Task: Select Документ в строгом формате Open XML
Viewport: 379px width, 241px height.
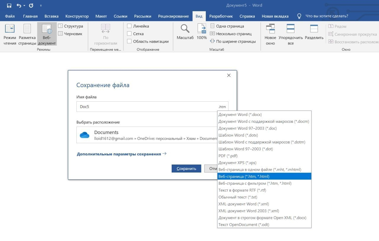Action: tap(264, 218)
